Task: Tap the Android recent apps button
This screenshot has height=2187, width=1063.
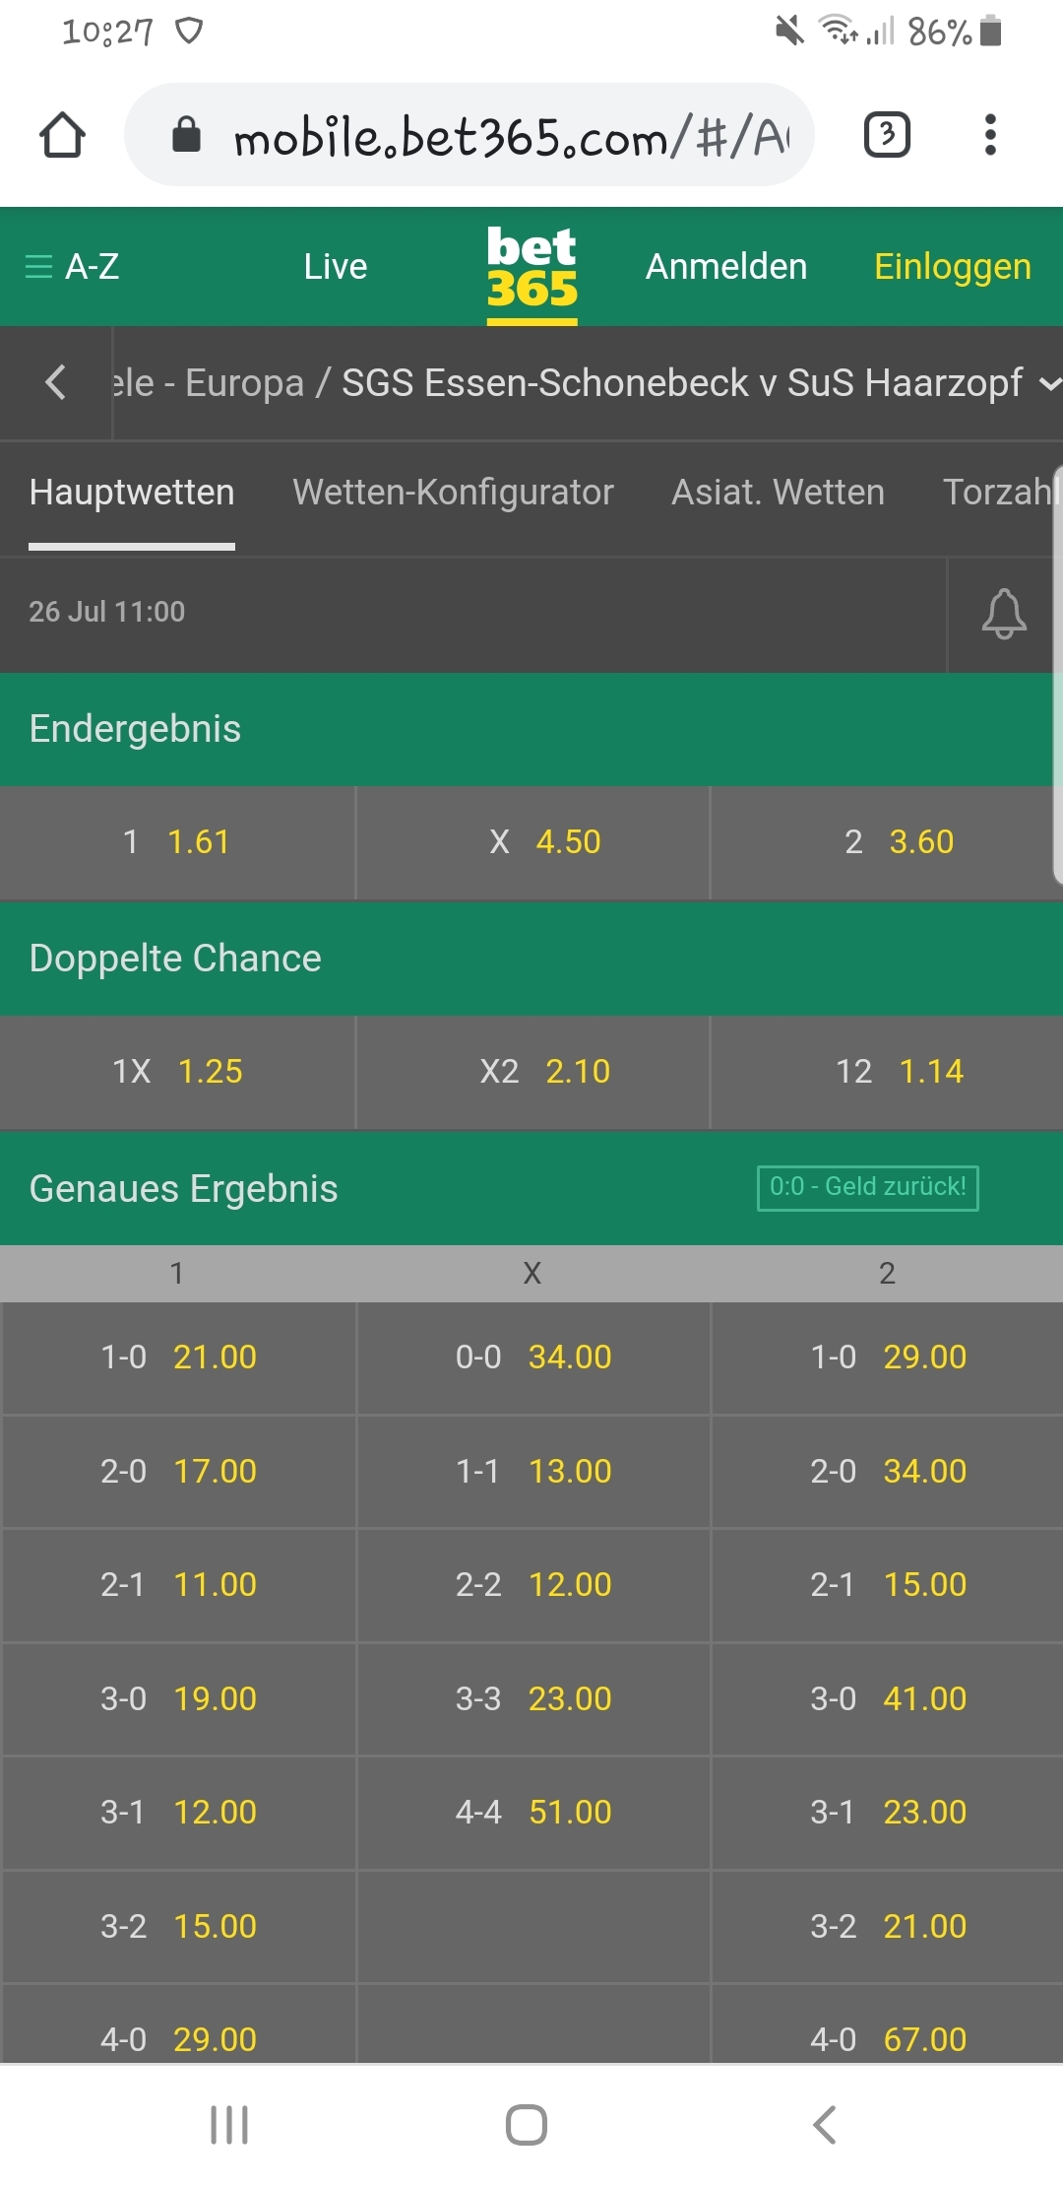Action: tap(229, 2125)
